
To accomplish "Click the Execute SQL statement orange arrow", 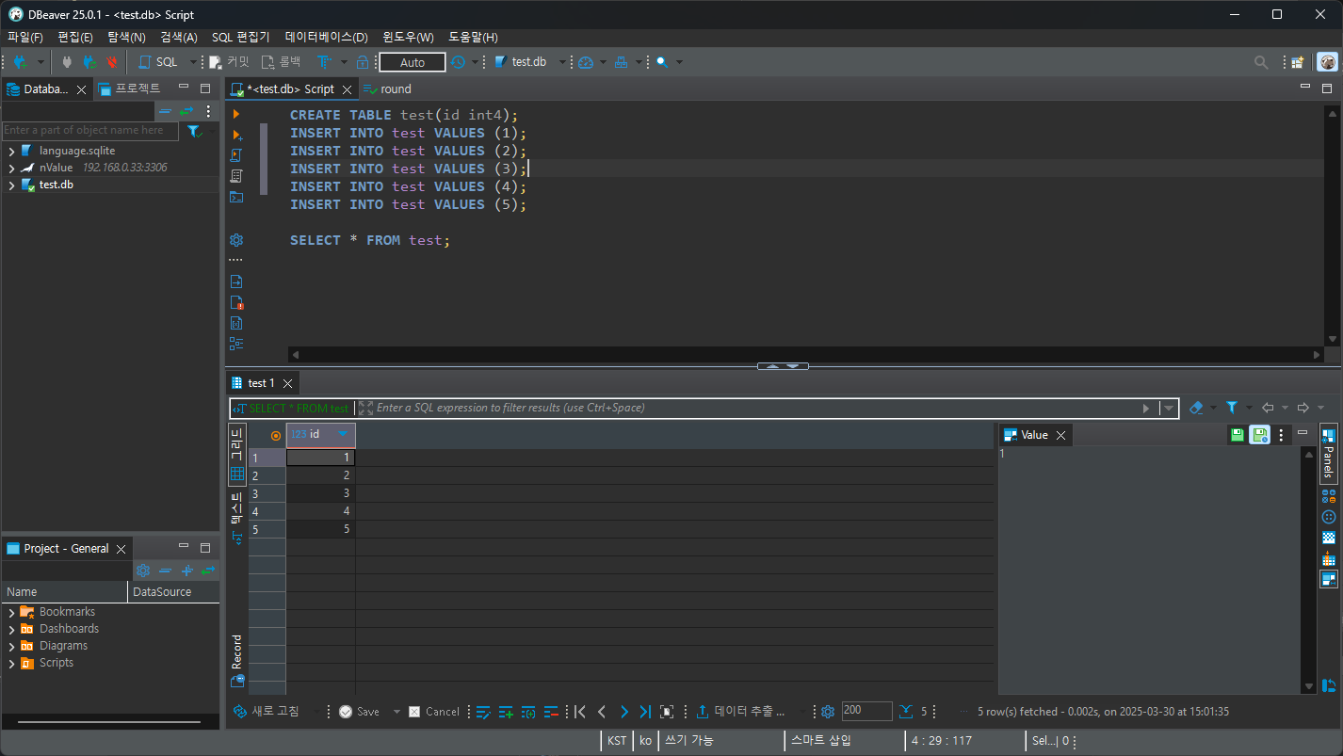I will tap(236, 114).
